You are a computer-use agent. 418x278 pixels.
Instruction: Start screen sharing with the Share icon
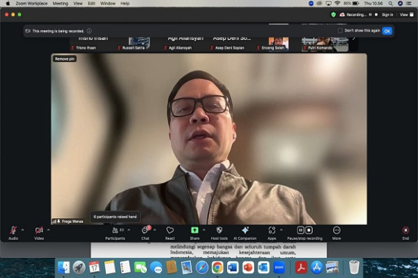tap(194, 231)
